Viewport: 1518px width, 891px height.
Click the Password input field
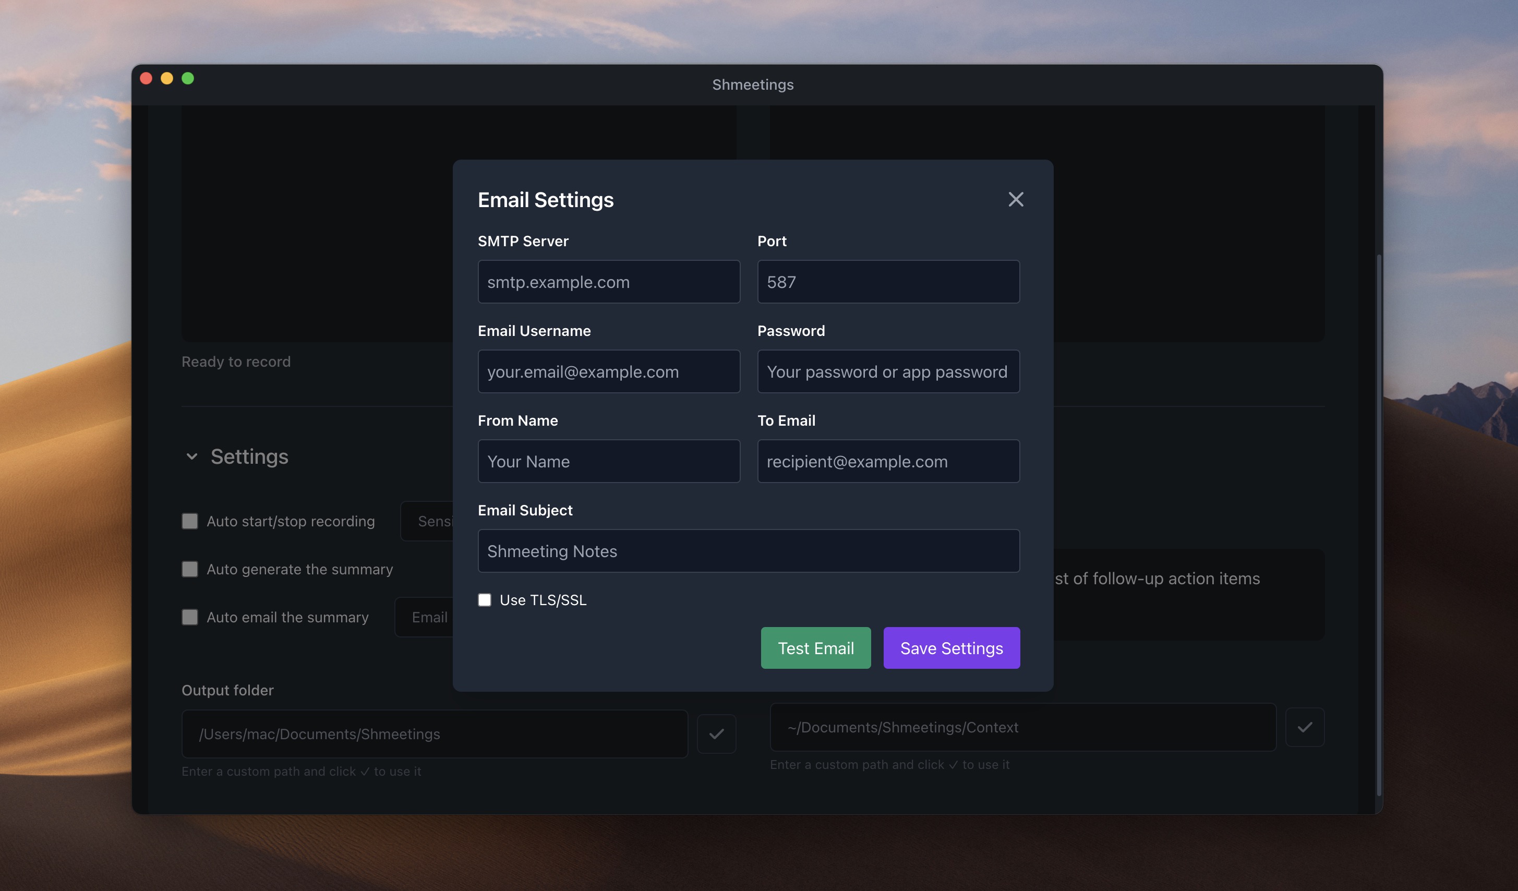coord(888,372)
